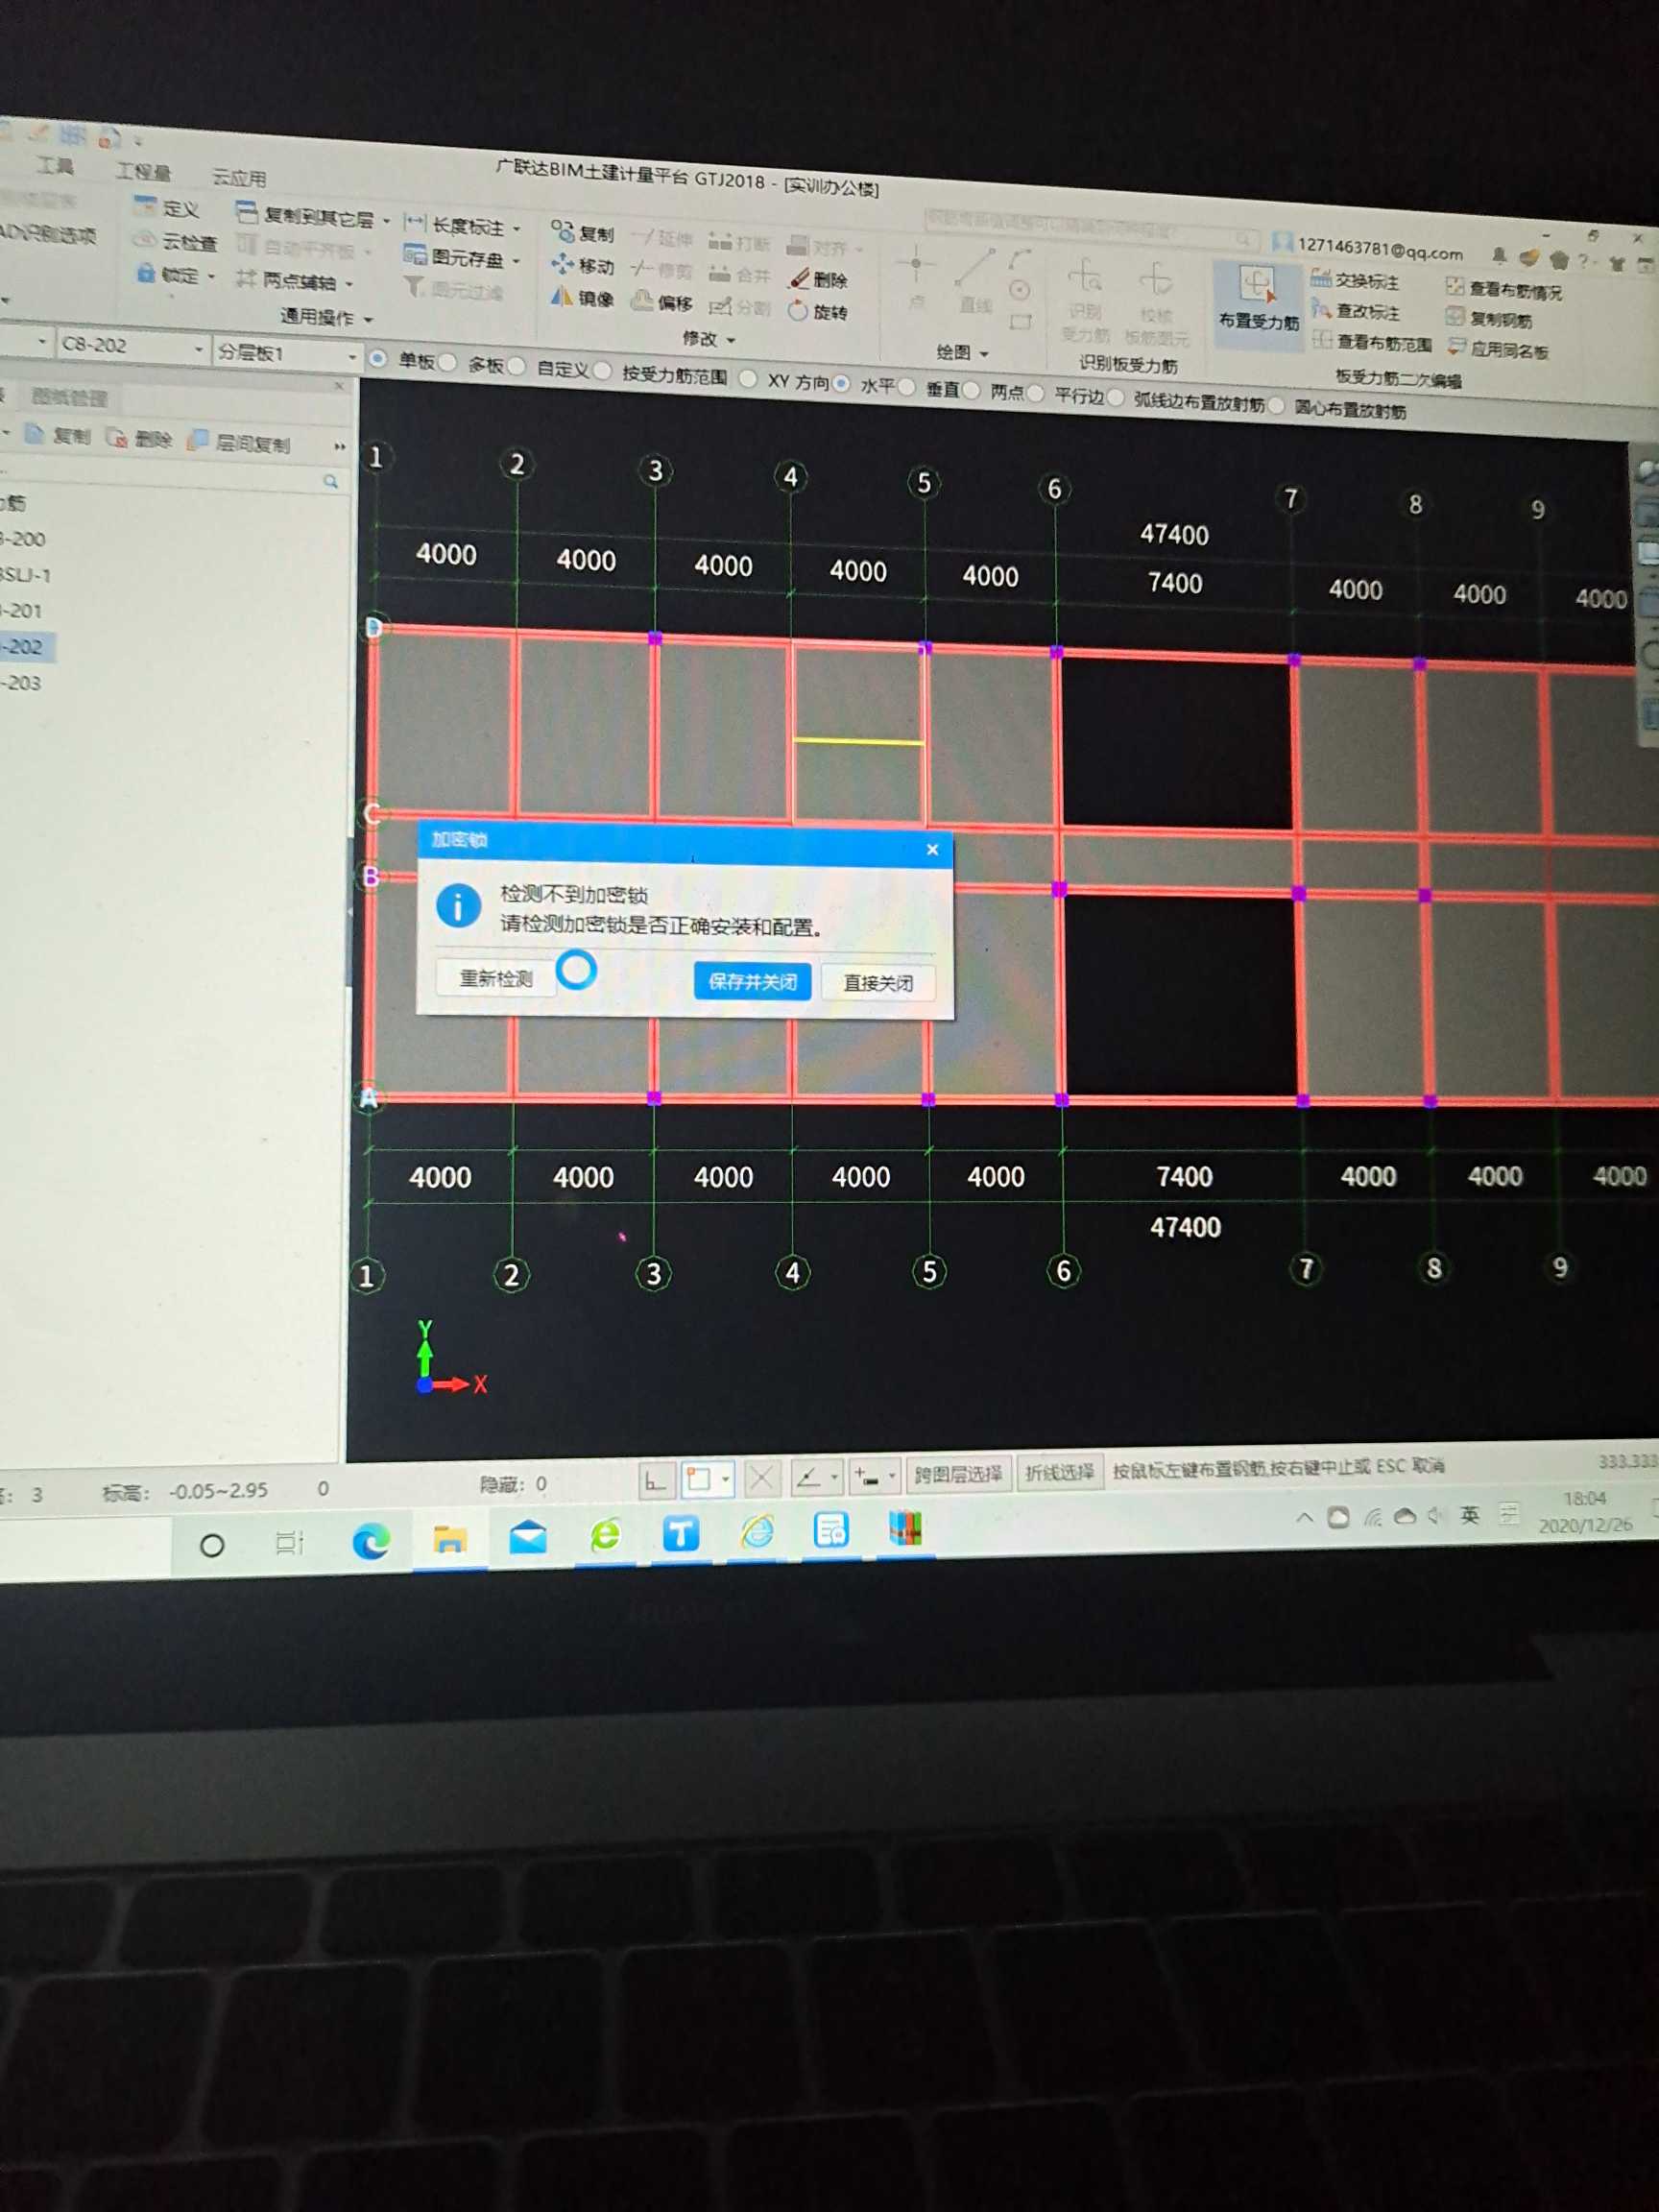Screen dimensions: 1659x2212
Task: Click the 定义 (Define) icon
Action: (x=146, y=206)
